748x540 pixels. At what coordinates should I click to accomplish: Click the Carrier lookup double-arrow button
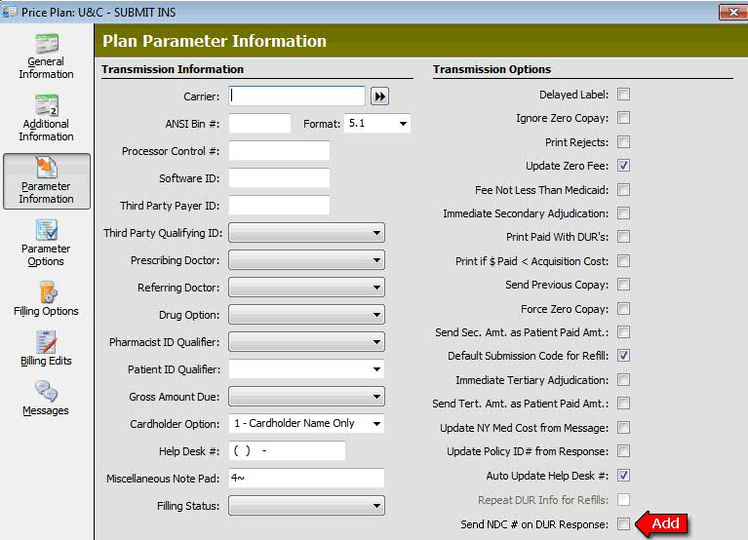(379, 96)
